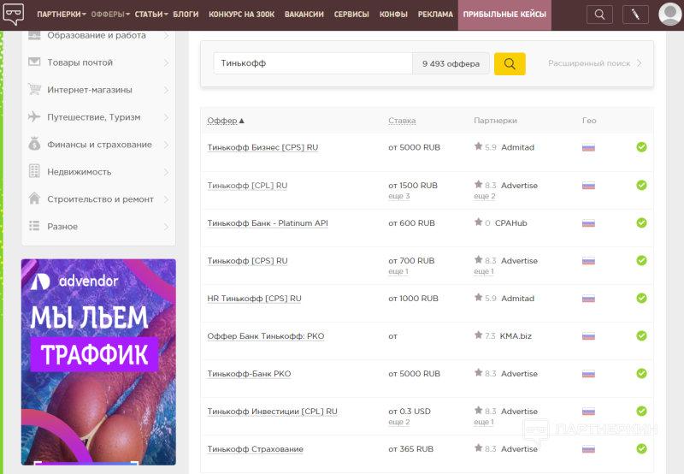Screen dimensions: 684x474
Task: Click the rating star in KMA.biz row
Action: 479,335
